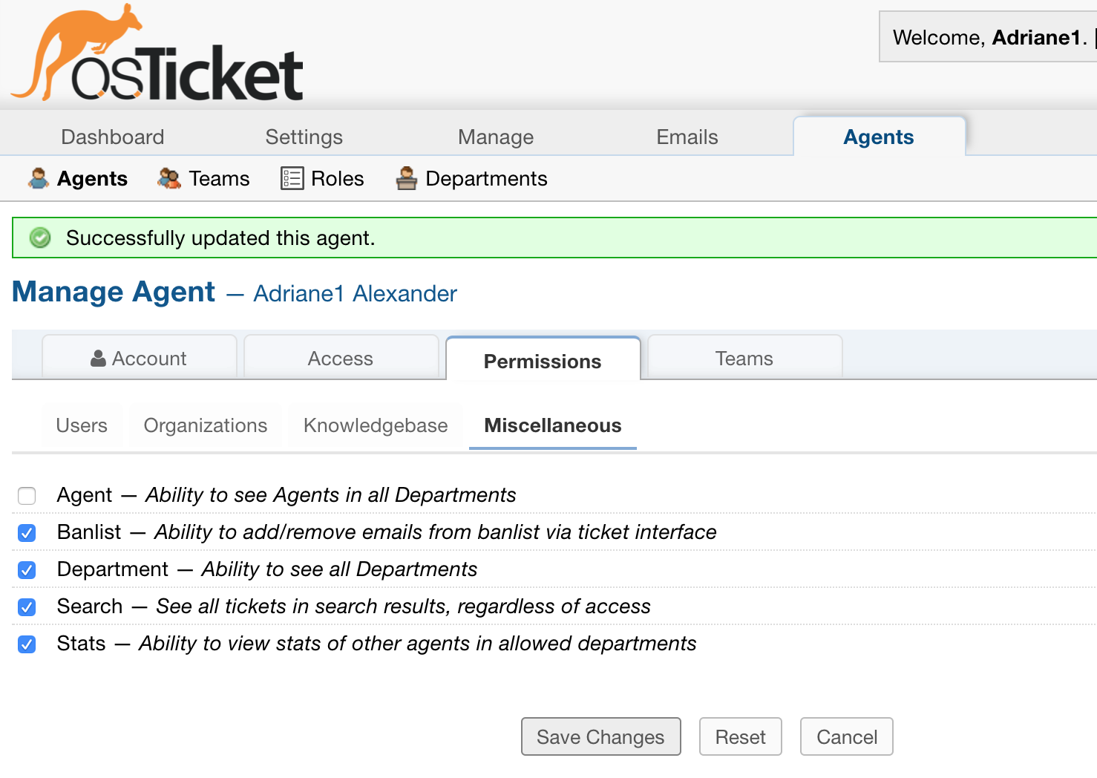Uncheck the Search permission
This screenshot has width=1097, height=778.
pyautogui.click(x=27, y=607)
